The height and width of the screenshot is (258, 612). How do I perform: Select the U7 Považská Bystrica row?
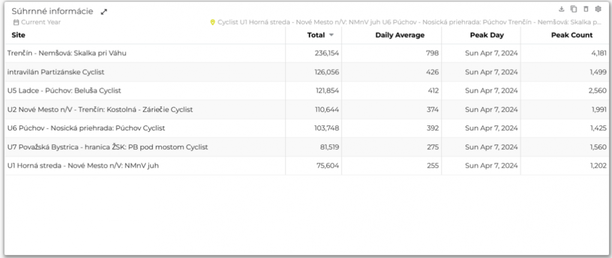click(306, 147)
